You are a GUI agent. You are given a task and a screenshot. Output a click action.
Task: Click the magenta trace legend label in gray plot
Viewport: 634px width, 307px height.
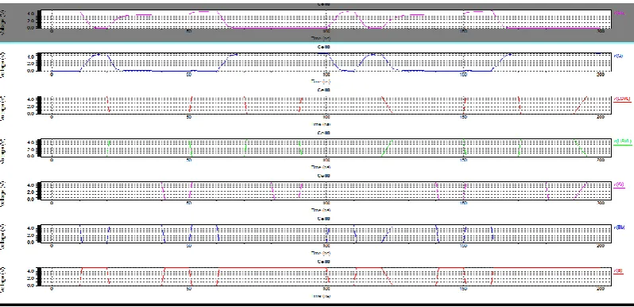pyautogui.click(x=619, y=13)
